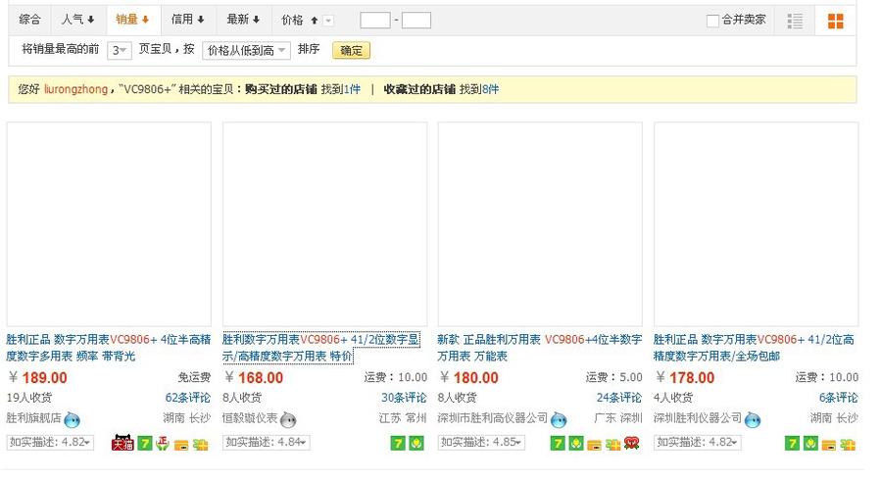The height and width of the screenshot is (480, 881).
Task: Open the price sort dropdown arrow
Action: [x=328, y=21]
